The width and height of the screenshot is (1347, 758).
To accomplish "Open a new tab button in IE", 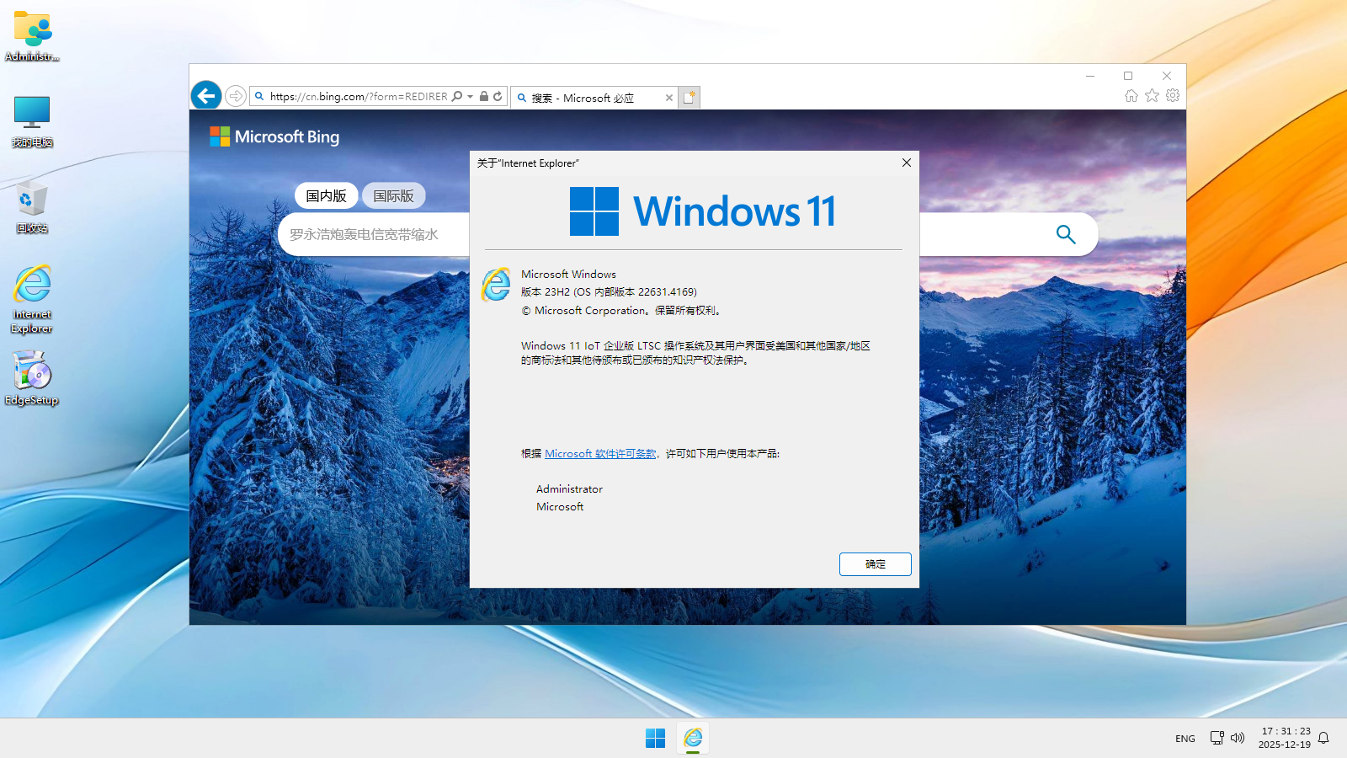I will click(x=689, y=98).
